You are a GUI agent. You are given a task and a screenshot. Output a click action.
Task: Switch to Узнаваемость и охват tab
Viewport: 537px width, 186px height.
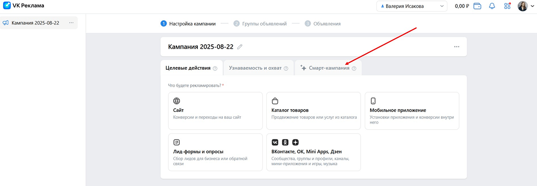[259, 68]
